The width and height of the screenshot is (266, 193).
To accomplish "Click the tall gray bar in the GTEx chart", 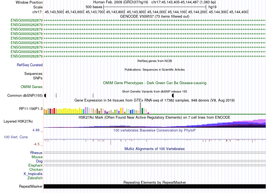I will coord(141,108).
